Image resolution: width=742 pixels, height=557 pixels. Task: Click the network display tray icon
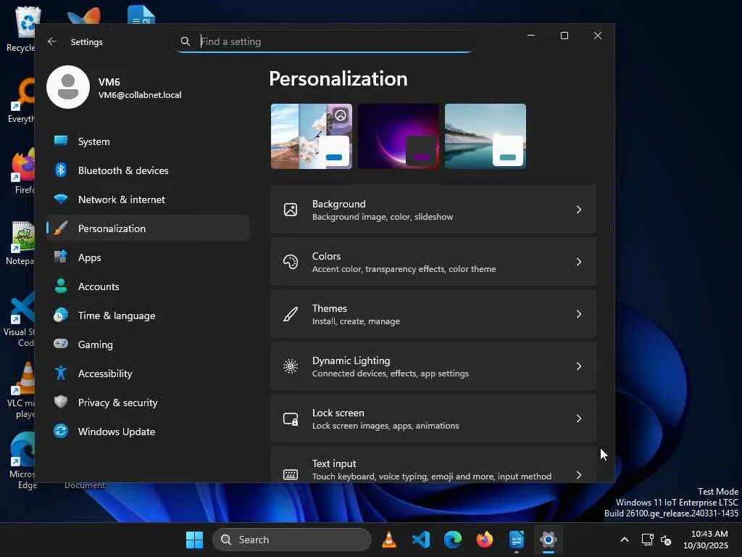point(647,540)
